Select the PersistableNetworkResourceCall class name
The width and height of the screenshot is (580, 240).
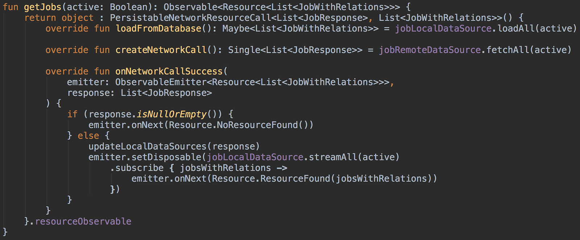(x=190, y=18)
